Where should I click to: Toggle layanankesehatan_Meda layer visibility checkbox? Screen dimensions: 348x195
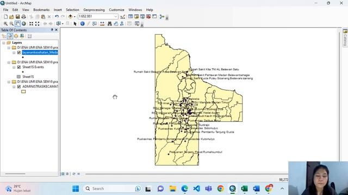[x=19, y=53]
